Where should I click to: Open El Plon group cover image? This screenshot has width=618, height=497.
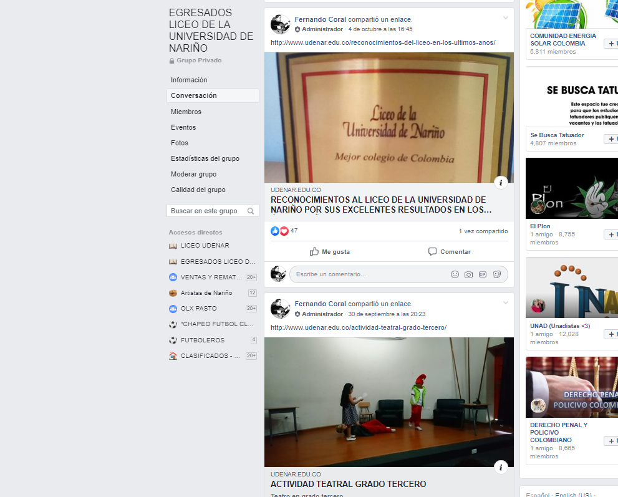[x=572, y=188]
